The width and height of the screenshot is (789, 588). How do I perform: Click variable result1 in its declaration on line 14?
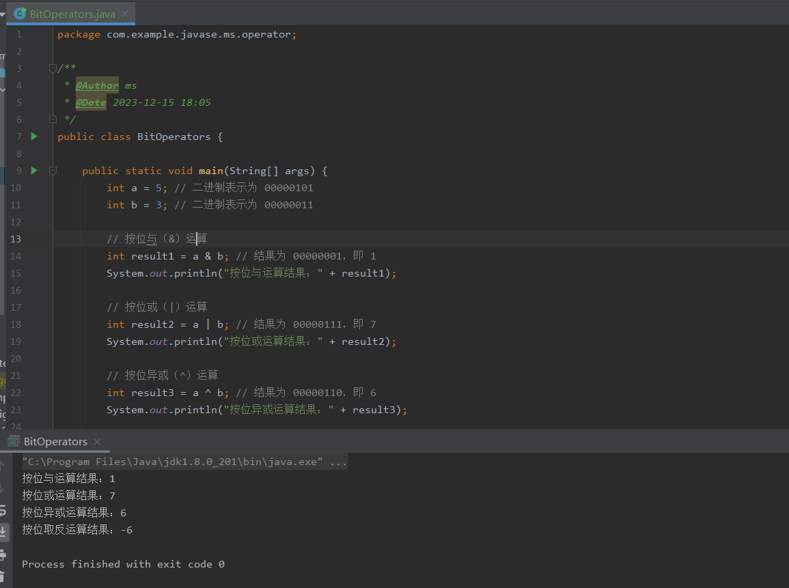coord(152,257)
